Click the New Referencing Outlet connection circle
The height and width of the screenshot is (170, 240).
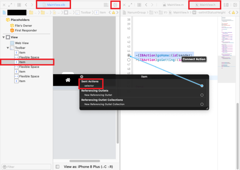point(202,95)
